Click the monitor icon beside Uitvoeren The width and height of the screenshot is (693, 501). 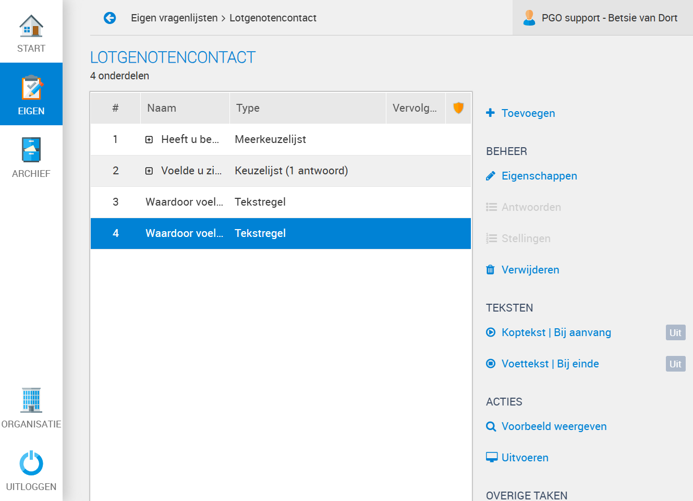pyautogui.click(x=492, y=457)
